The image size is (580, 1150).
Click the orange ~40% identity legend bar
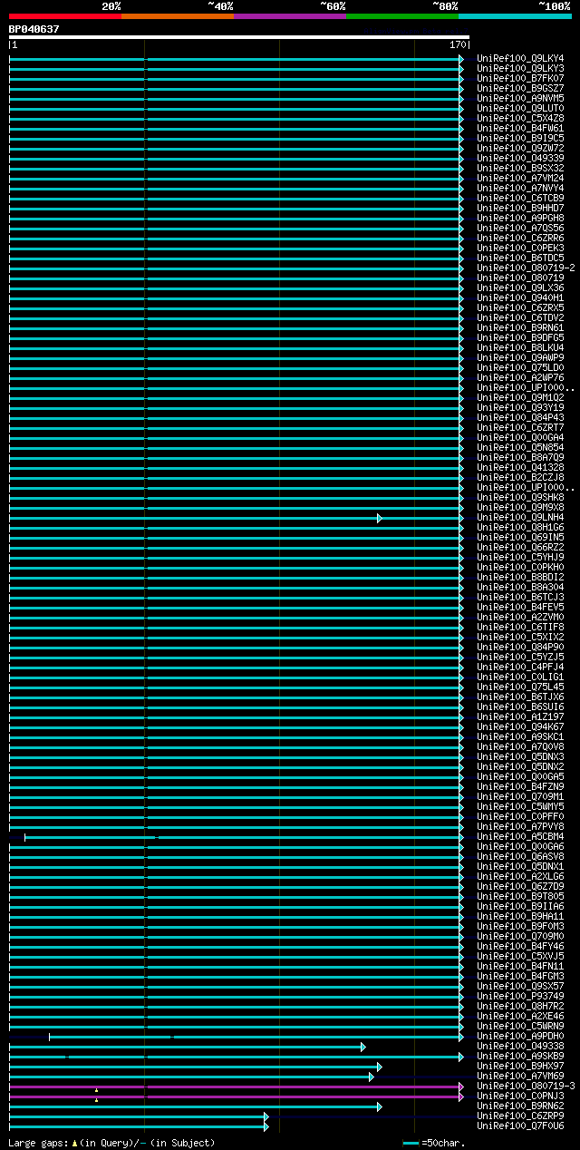pyautogui.click(x=178, y=15)
